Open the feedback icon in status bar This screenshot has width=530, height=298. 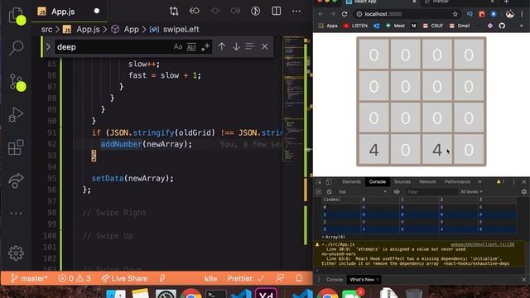point(280,278)
